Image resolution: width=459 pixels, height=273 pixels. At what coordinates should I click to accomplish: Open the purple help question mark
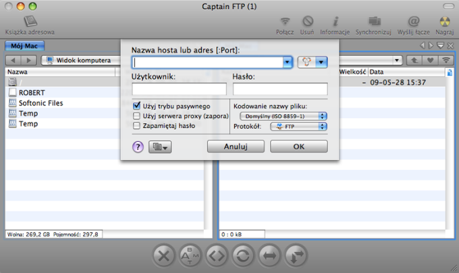[138, 147]
